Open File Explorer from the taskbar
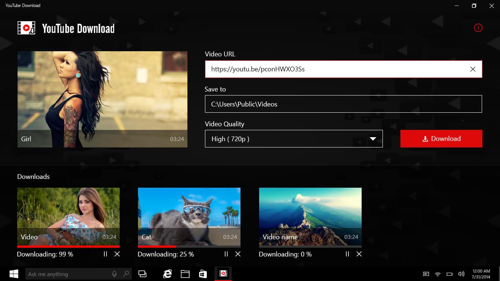 click(x=185, y=274)
